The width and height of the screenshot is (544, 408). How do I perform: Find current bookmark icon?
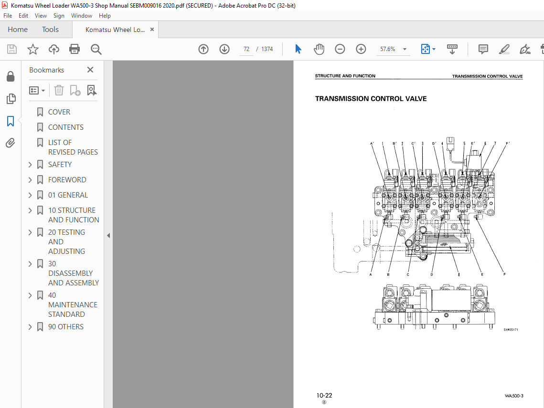click(92, 91)
